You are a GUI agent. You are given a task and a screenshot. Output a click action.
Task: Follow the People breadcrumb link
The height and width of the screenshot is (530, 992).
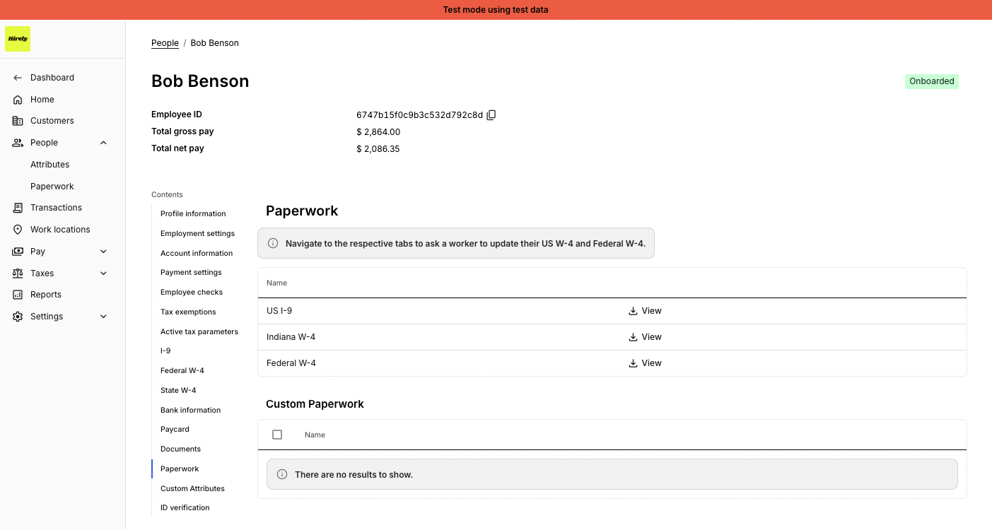(x=165, y=43)
